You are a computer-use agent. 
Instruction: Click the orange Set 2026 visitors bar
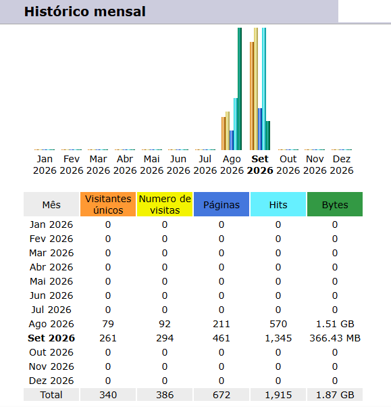coord(252,96)
